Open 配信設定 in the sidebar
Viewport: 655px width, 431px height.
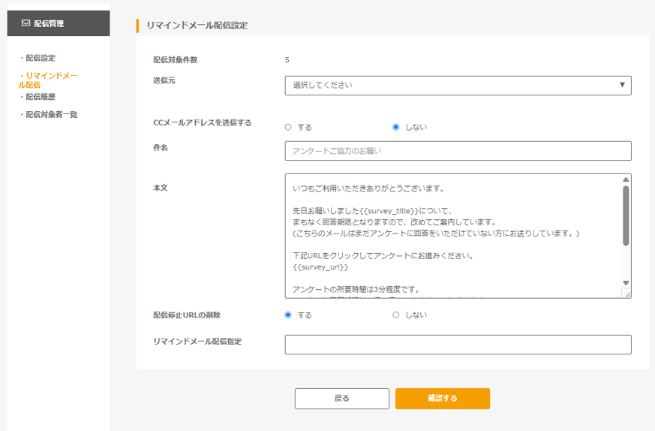[41, 58]
